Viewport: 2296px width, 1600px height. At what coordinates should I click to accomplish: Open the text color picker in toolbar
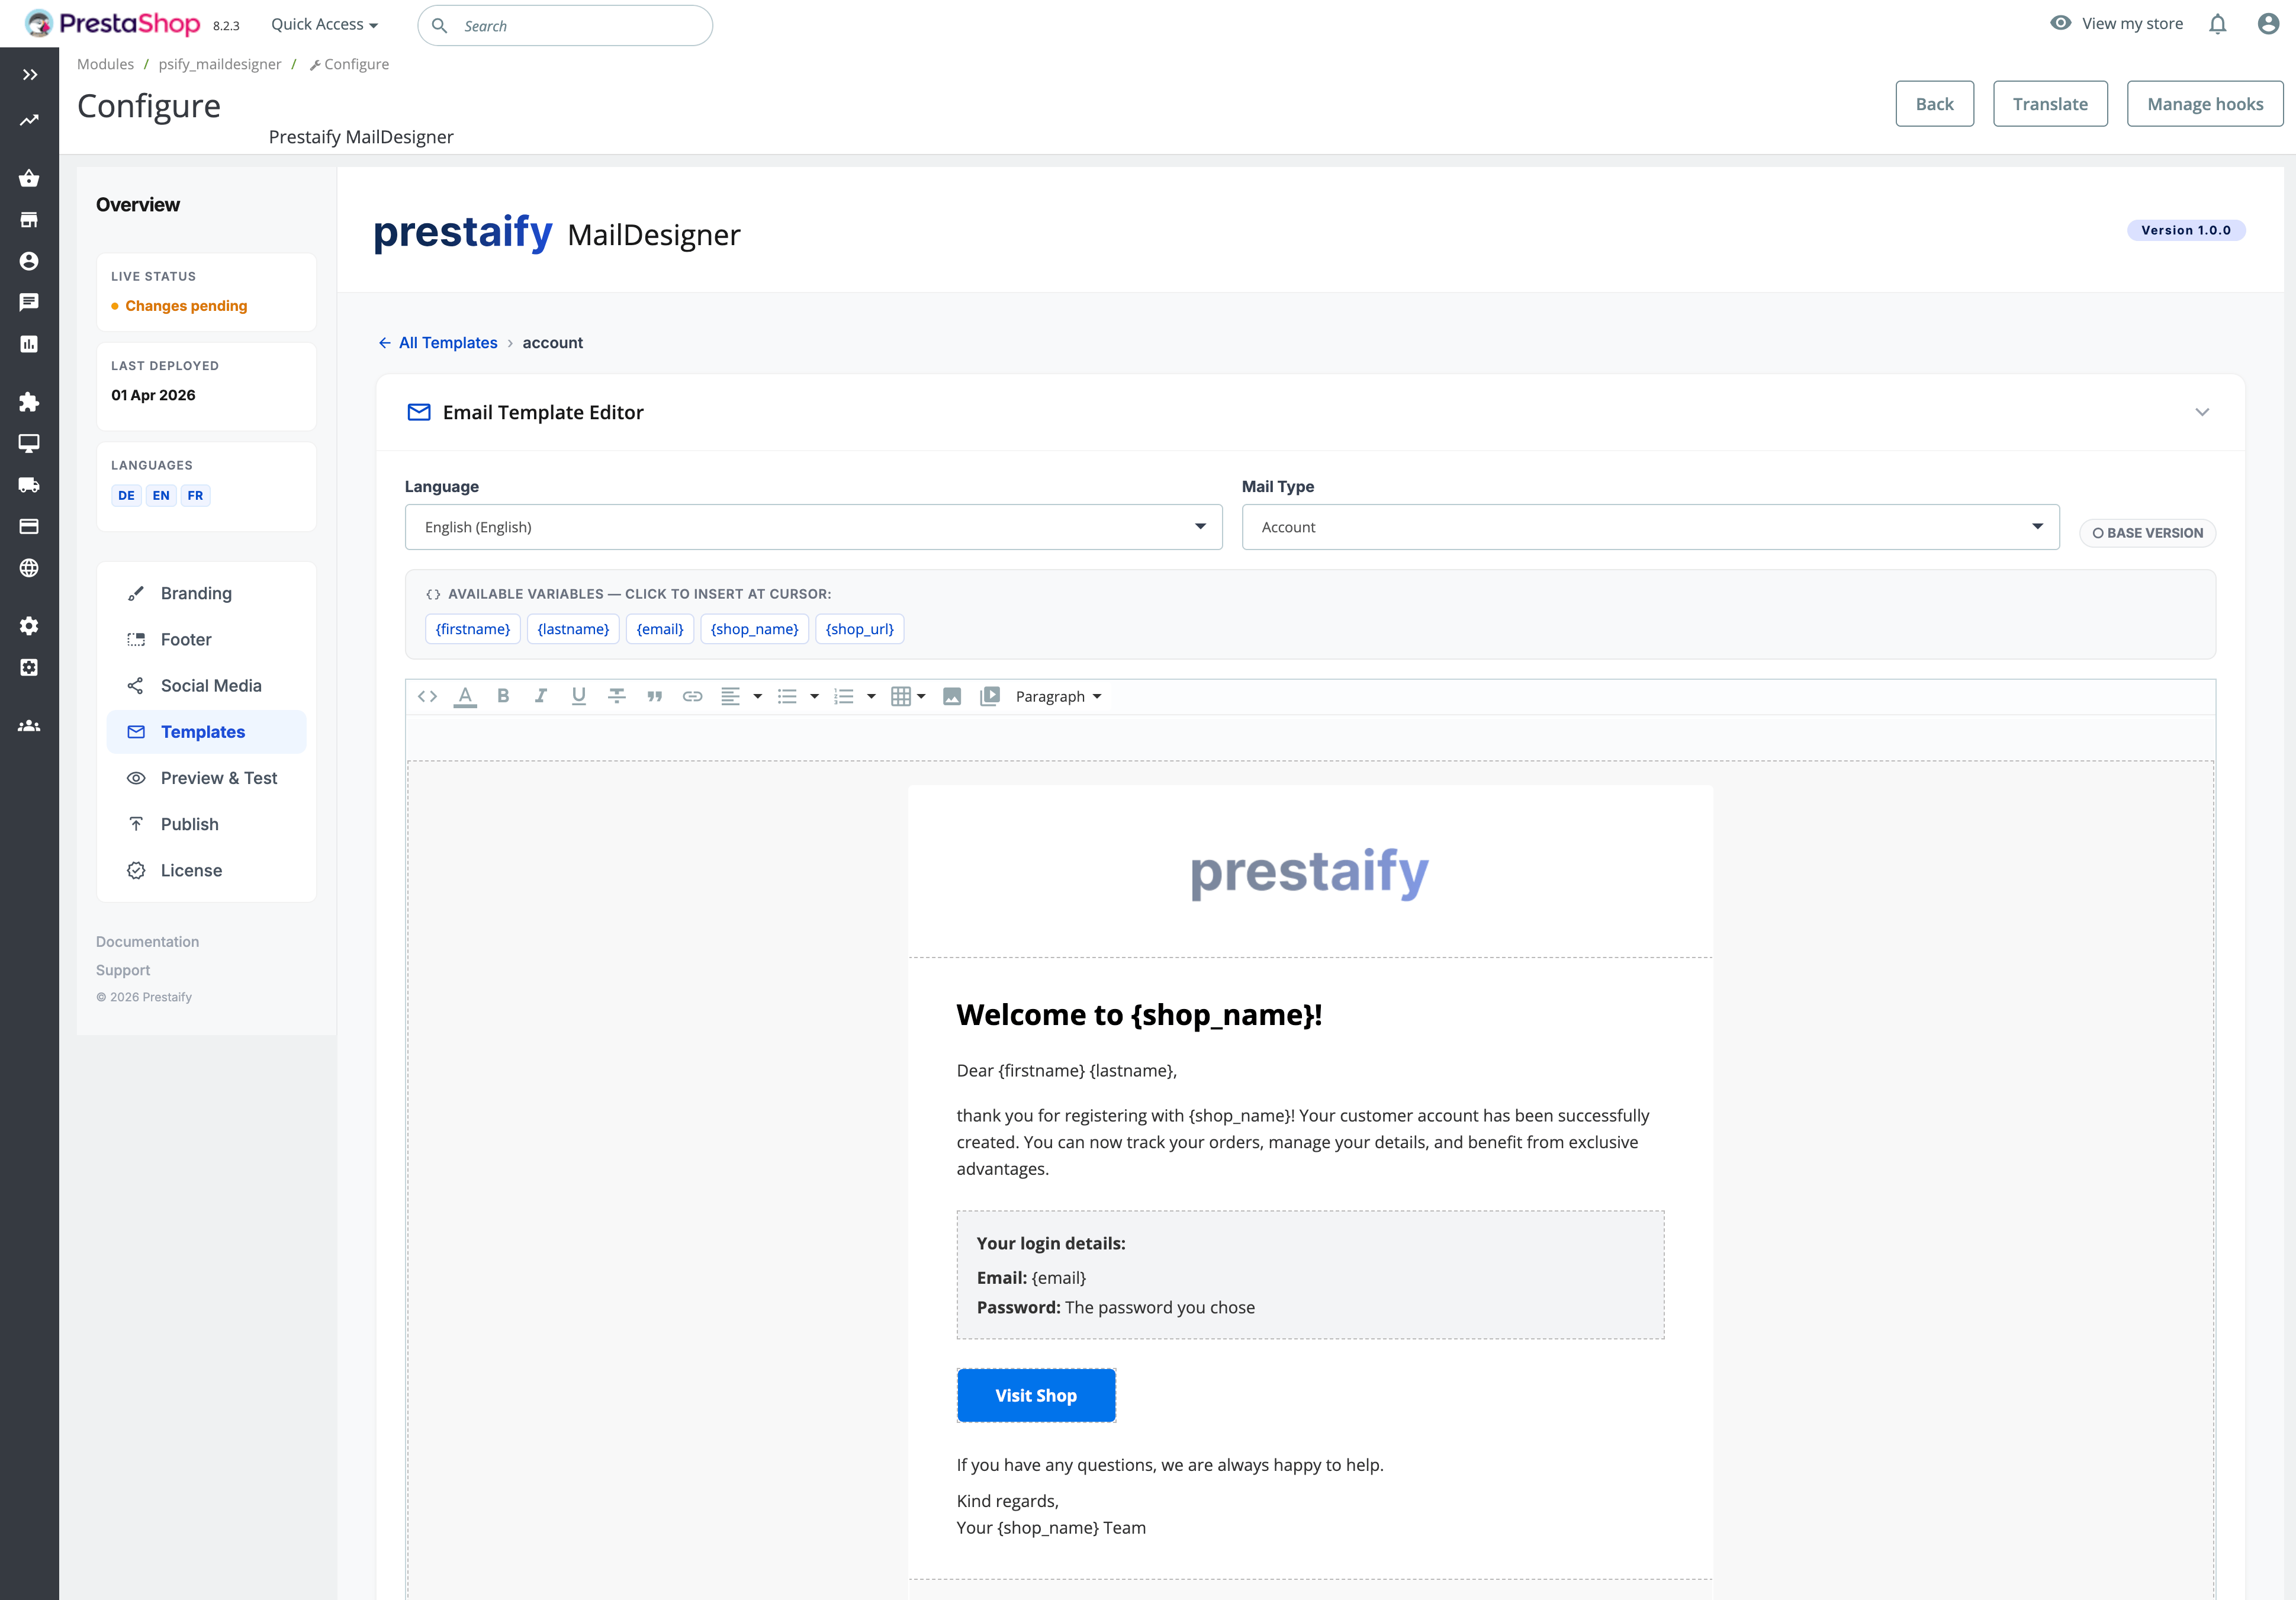pos(465,697)
